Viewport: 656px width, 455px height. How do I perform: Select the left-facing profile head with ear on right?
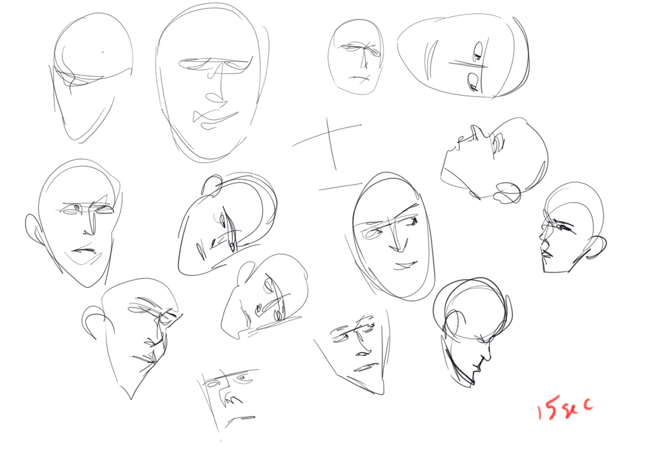coord(571,228)
